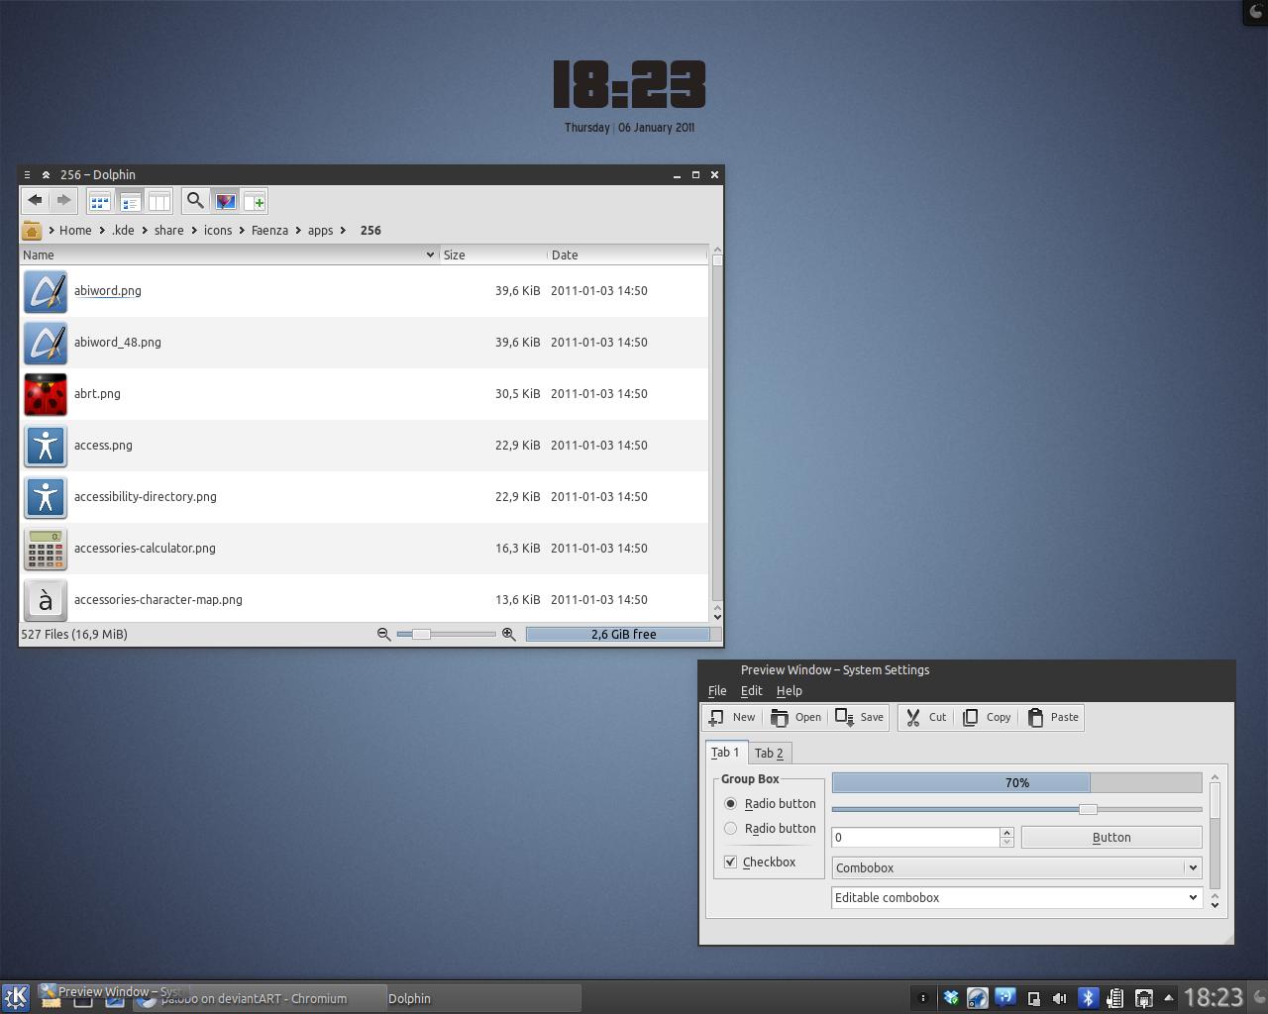Image resolution: width=1268 pixels, height=1014 pixels.
Task: Open the Dropbox tray icon
Action: [951, 997]
